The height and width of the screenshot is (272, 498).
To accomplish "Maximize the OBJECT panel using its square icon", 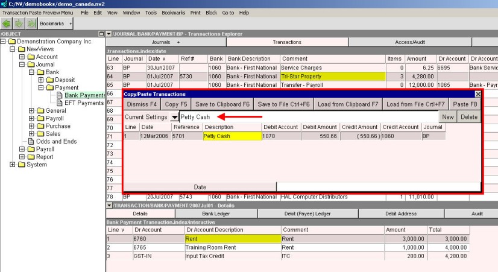I will [x=101, y=34].
